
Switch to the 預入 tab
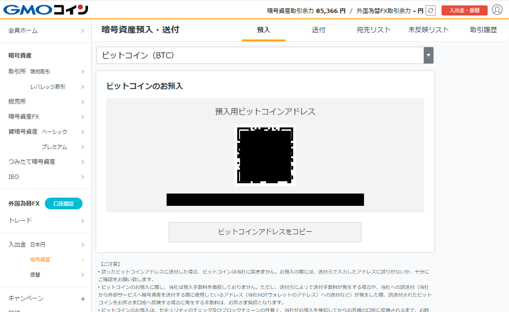[x=263, y=30]
